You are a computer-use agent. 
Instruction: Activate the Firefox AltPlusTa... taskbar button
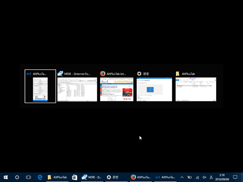[x=141, y=177]
